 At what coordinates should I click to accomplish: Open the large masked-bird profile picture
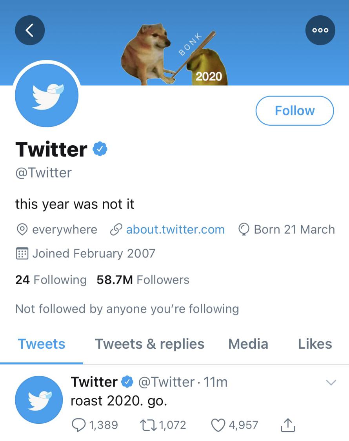pos(47,95)
